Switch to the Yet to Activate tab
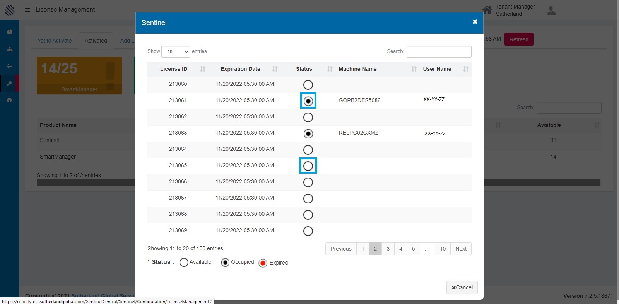Image resolution: width=619 pixels, height=304 pixels. pyautogui.click(x=55, y=41)
